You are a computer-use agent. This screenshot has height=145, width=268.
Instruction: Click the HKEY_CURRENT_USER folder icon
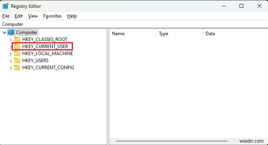17,47
